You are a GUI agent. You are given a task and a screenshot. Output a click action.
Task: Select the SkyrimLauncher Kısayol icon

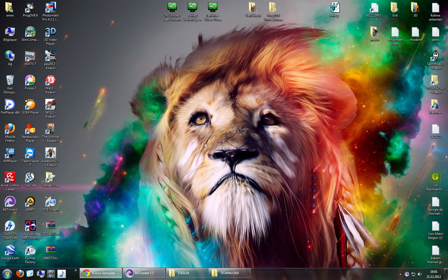435,60
